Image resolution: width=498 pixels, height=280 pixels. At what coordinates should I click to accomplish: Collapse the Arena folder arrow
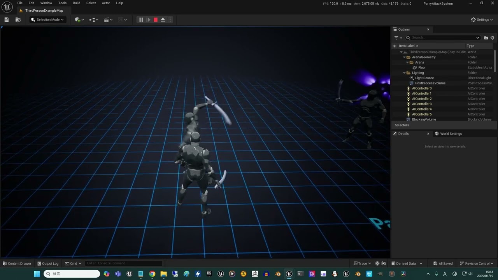(x=407, y=63)
